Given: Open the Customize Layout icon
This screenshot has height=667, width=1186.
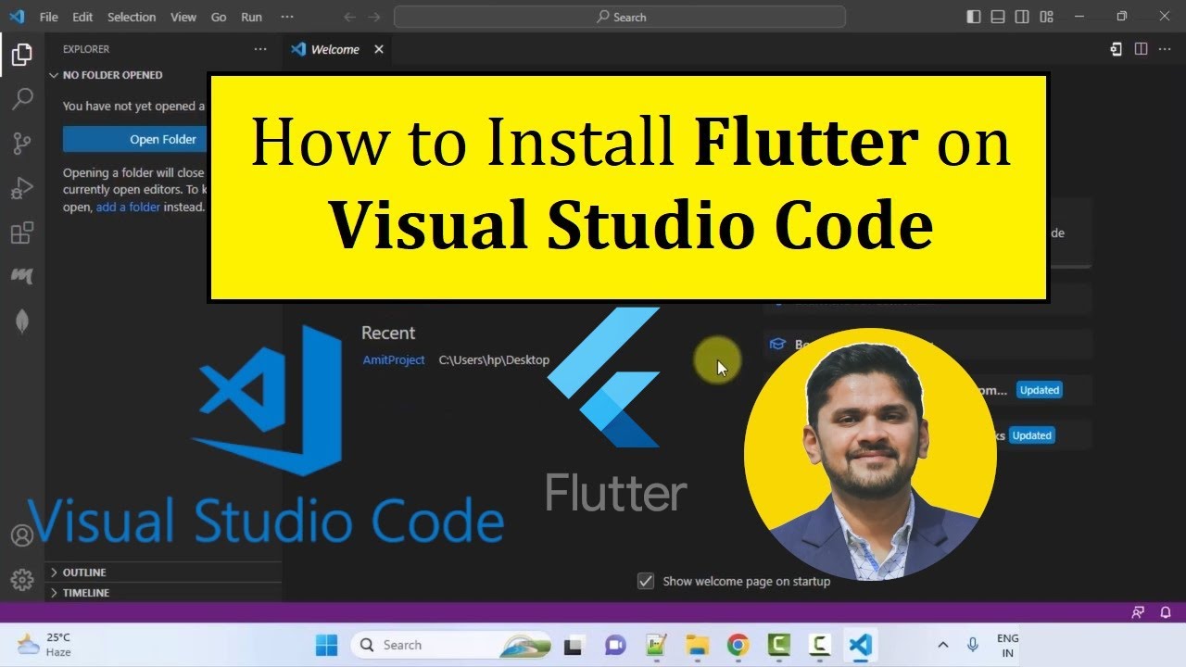Looking at the screenshot, I should click(x=1047, y=17).
